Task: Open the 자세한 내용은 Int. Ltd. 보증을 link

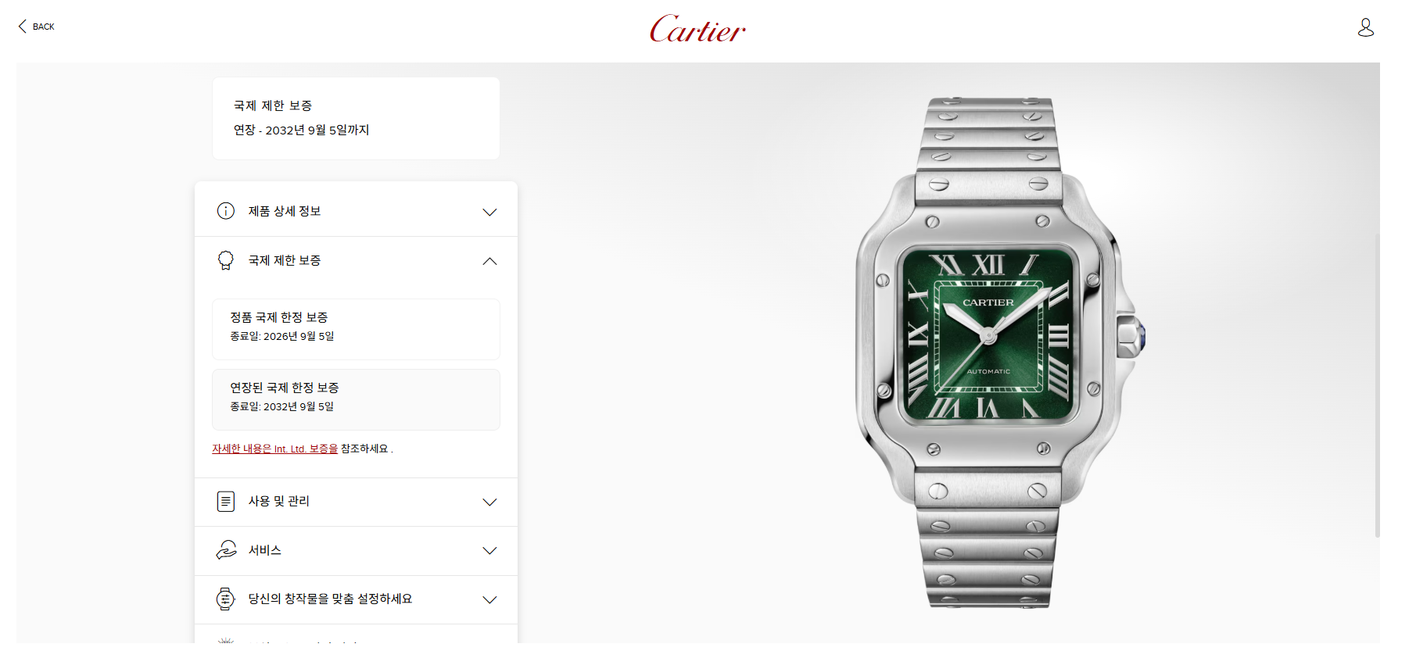Action: (274, 449)
